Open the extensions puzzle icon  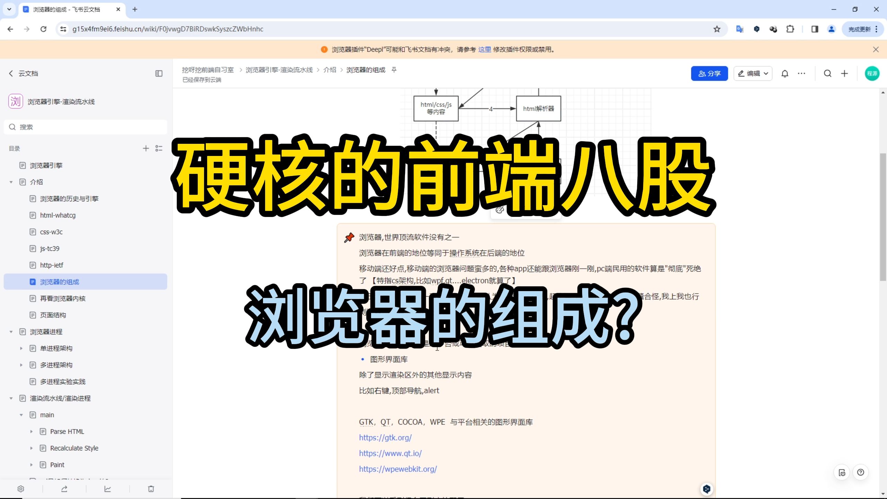790,29
